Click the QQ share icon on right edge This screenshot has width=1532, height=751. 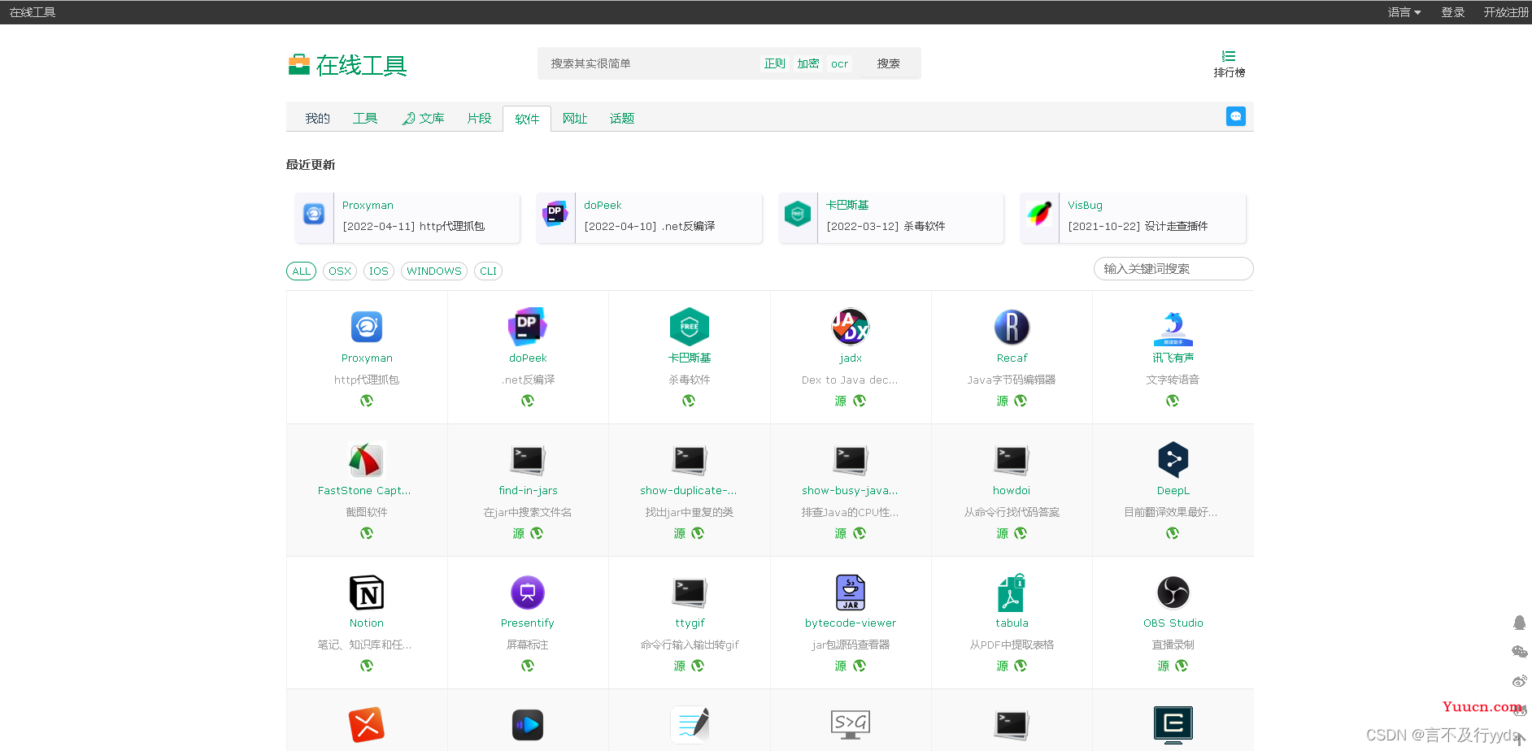pyautogui.click(x=1519, y=623)
